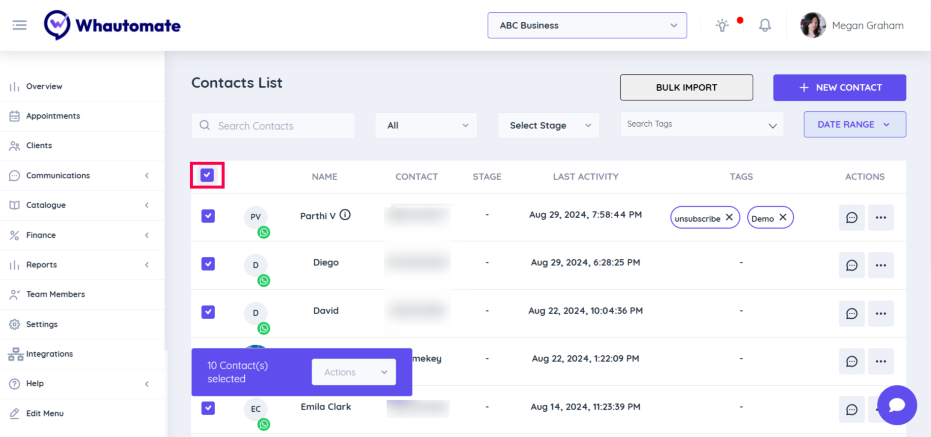Open the notifications bell
Screen dimensions: 931x437
pos(765,25)
